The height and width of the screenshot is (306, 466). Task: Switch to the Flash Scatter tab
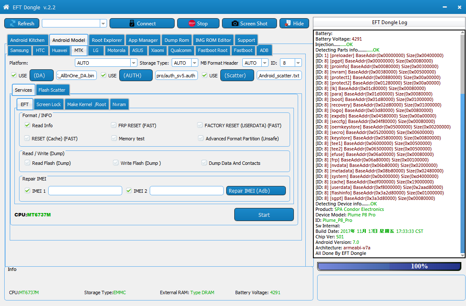[52, 90]
